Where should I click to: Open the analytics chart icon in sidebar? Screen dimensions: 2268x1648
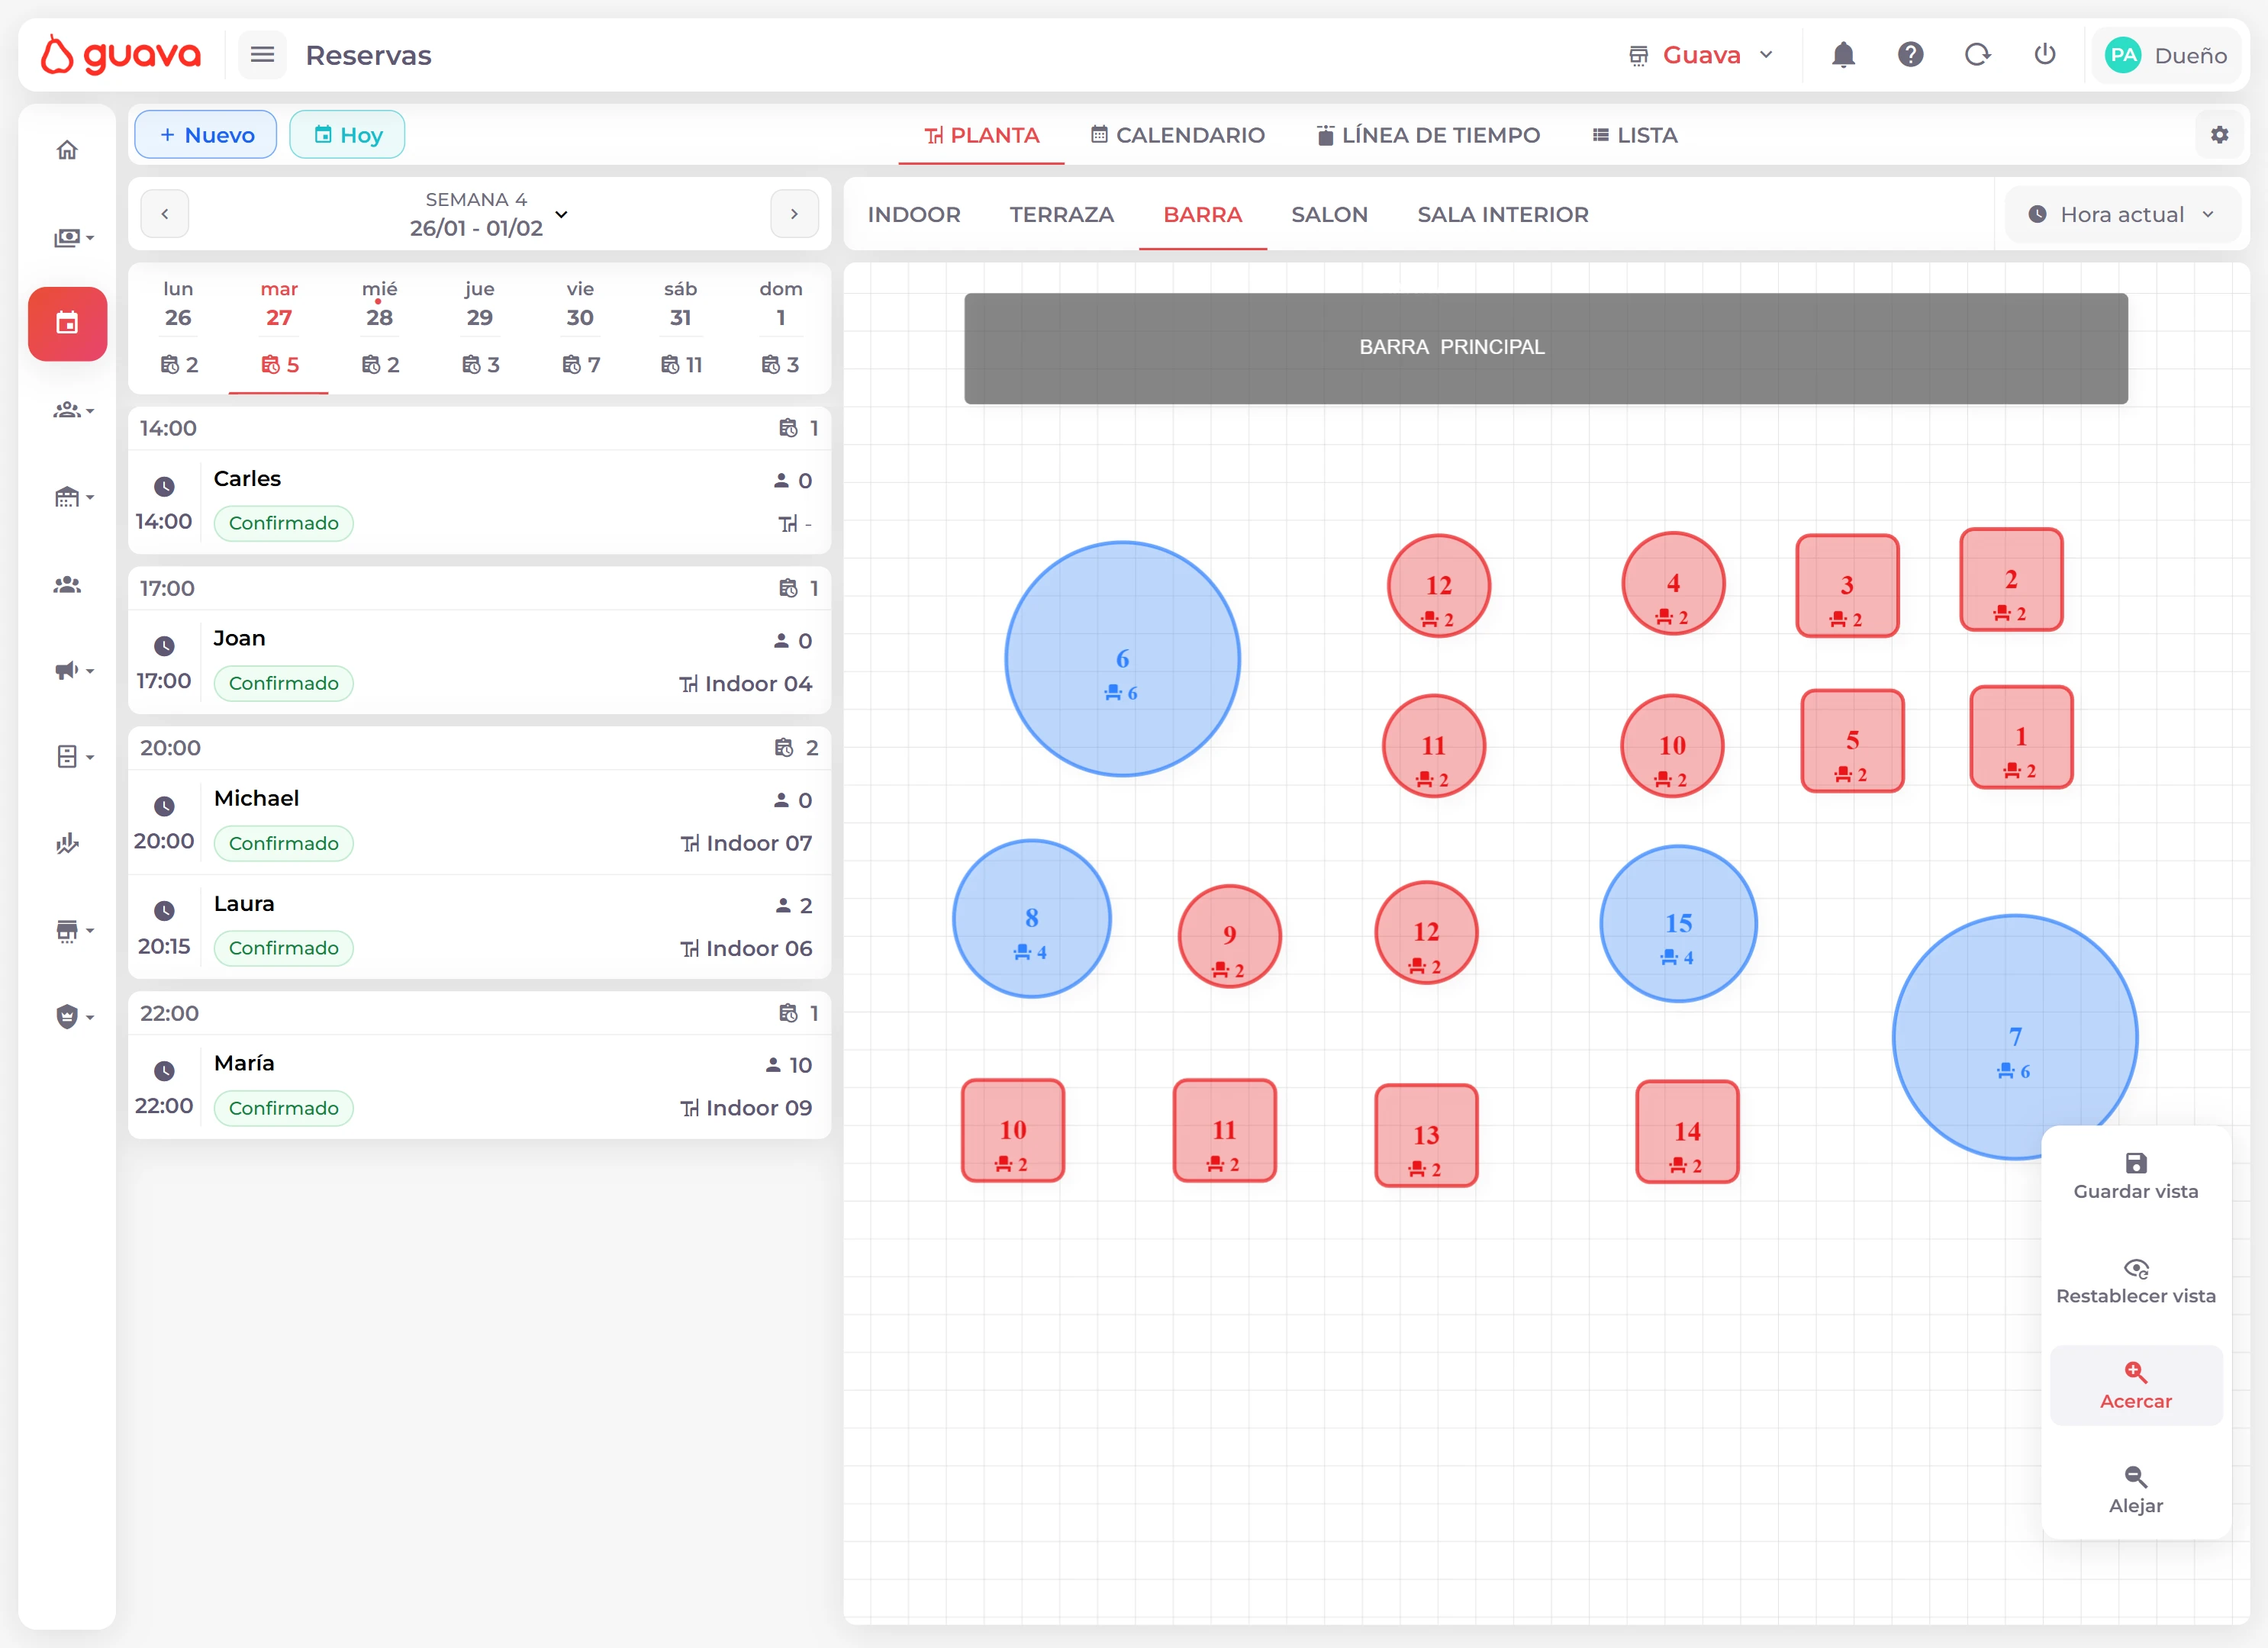(67, 845)
